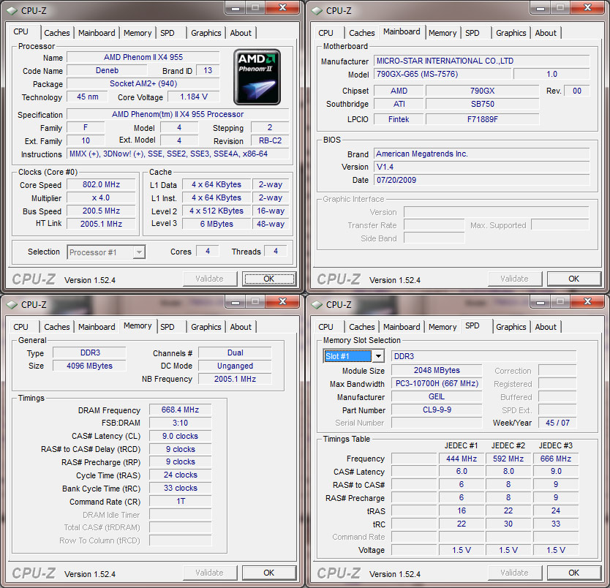This screenshot has width=610, height=588.
Task: Click the Instructions field listing MMX, SSE
Action: point(178,154)
